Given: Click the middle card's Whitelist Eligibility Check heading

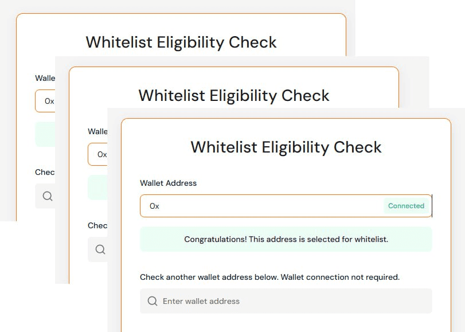Looking at the screenshot, I should (233, 95).
